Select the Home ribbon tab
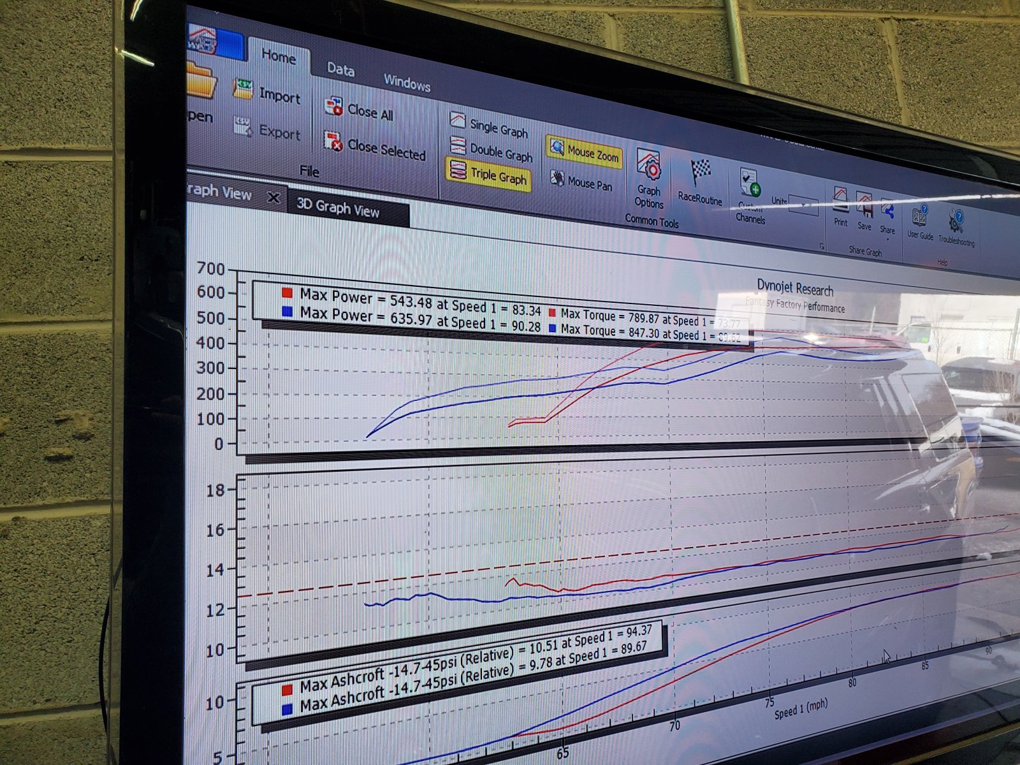This screenshot has width=1020, height=765. 279,56
